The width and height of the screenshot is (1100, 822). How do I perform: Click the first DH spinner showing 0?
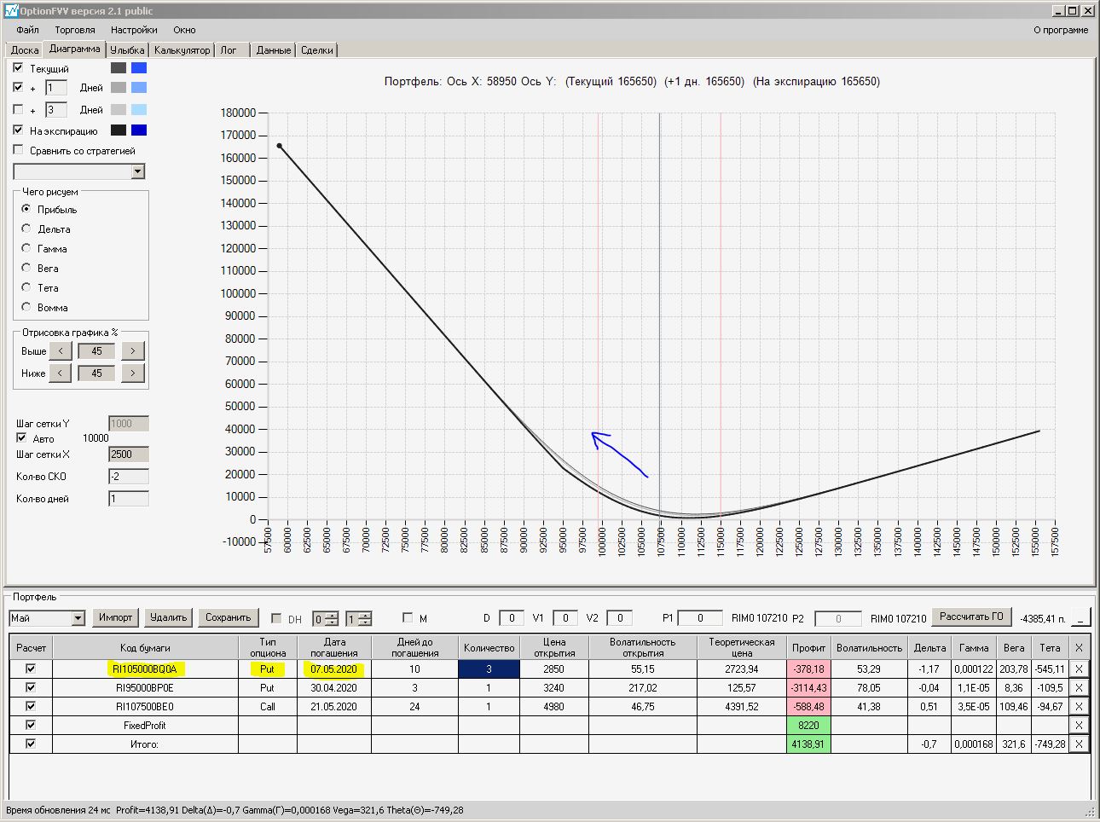click(x=325, y=619)
